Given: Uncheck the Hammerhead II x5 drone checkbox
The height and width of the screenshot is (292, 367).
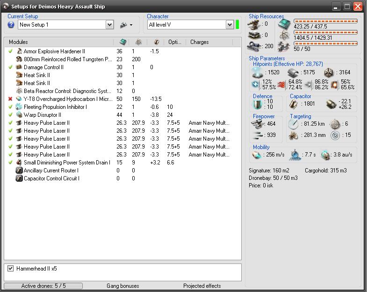Looking at the screenshot, I should (x=11, y=268).
